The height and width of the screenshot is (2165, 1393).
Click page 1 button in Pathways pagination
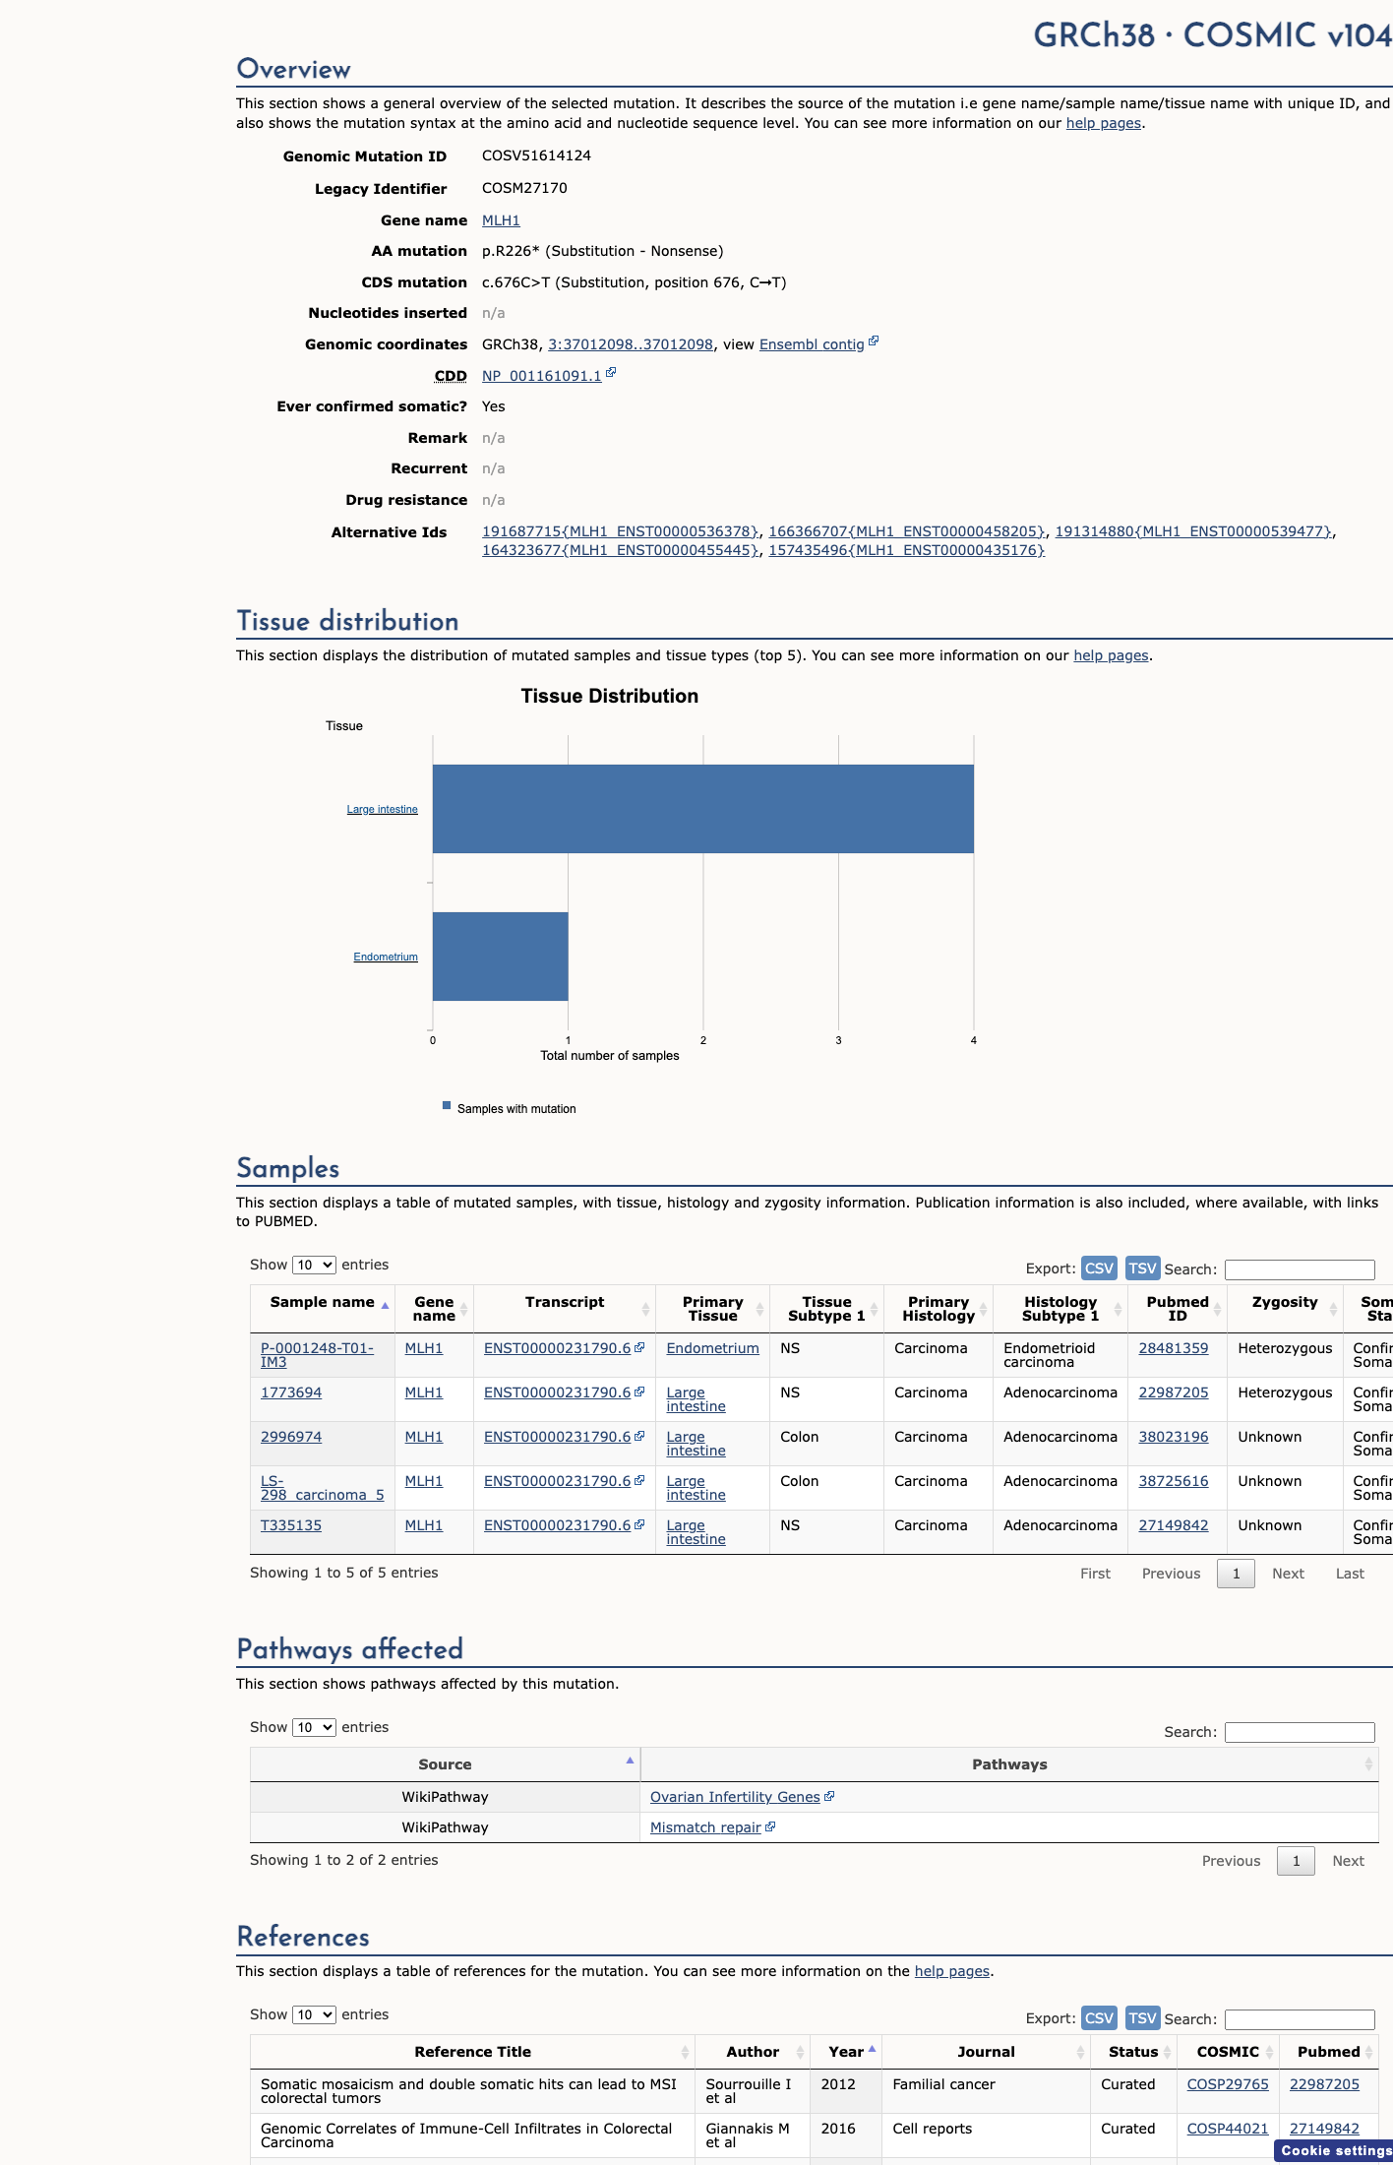click(x=1296, y=1861)
